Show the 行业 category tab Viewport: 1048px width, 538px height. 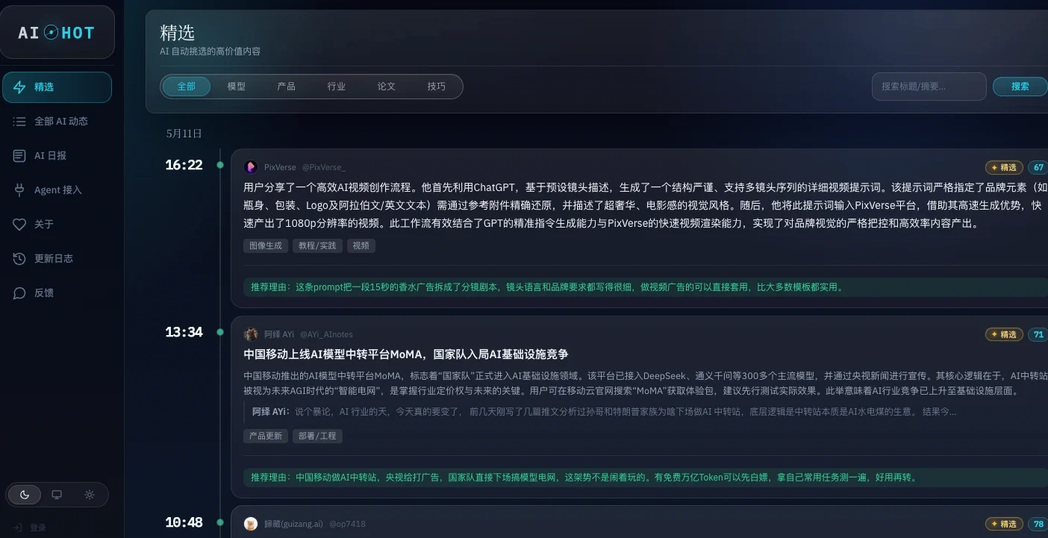pos(337,87)
